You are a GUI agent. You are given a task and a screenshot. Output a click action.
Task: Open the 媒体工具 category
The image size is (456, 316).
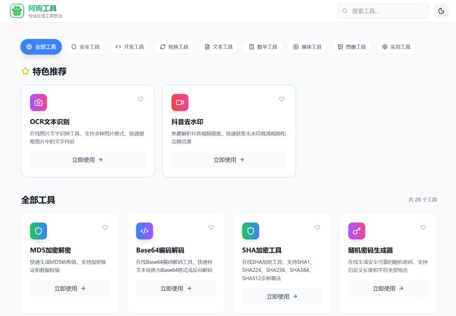point(307,47)
